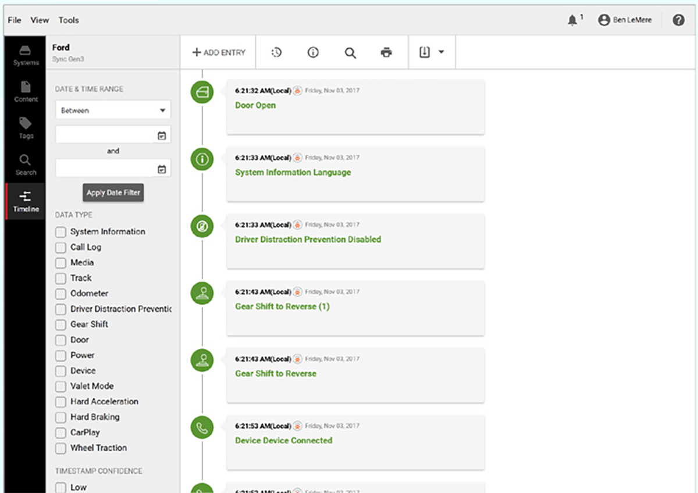Click the Add Entry button

pyautogui.click(x=219, y=52)
